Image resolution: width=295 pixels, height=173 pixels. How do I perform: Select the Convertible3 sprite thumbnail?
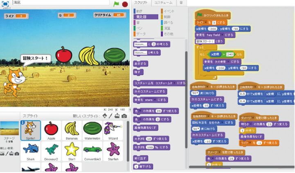tap(92, 151)
